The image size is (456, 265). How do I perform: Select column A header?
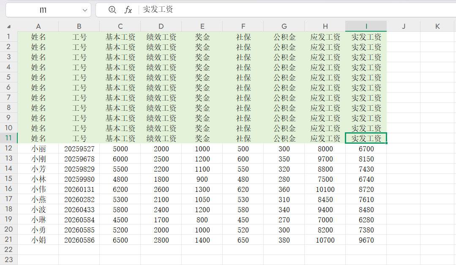click(x=38, y=26)
